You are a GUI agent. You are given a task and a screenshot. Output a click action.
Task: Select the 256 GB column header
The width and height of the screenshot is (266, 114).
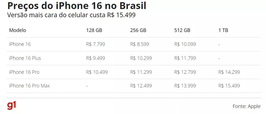pos(138,30)
